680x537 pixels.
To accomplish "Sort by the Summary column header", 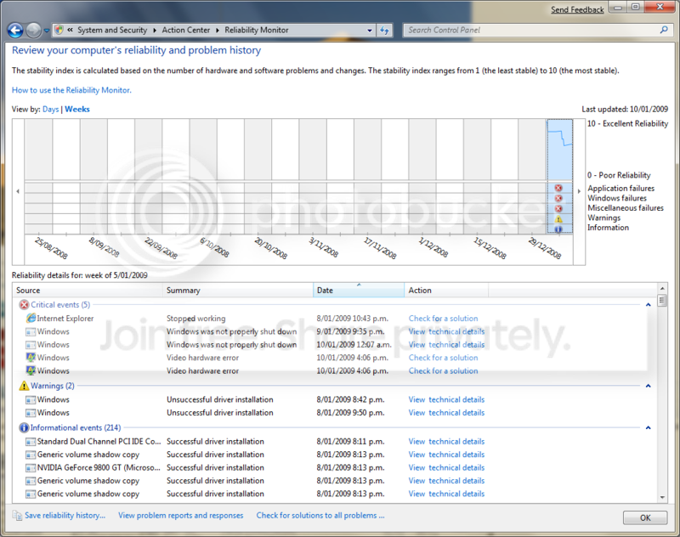I will coord(239,291).
